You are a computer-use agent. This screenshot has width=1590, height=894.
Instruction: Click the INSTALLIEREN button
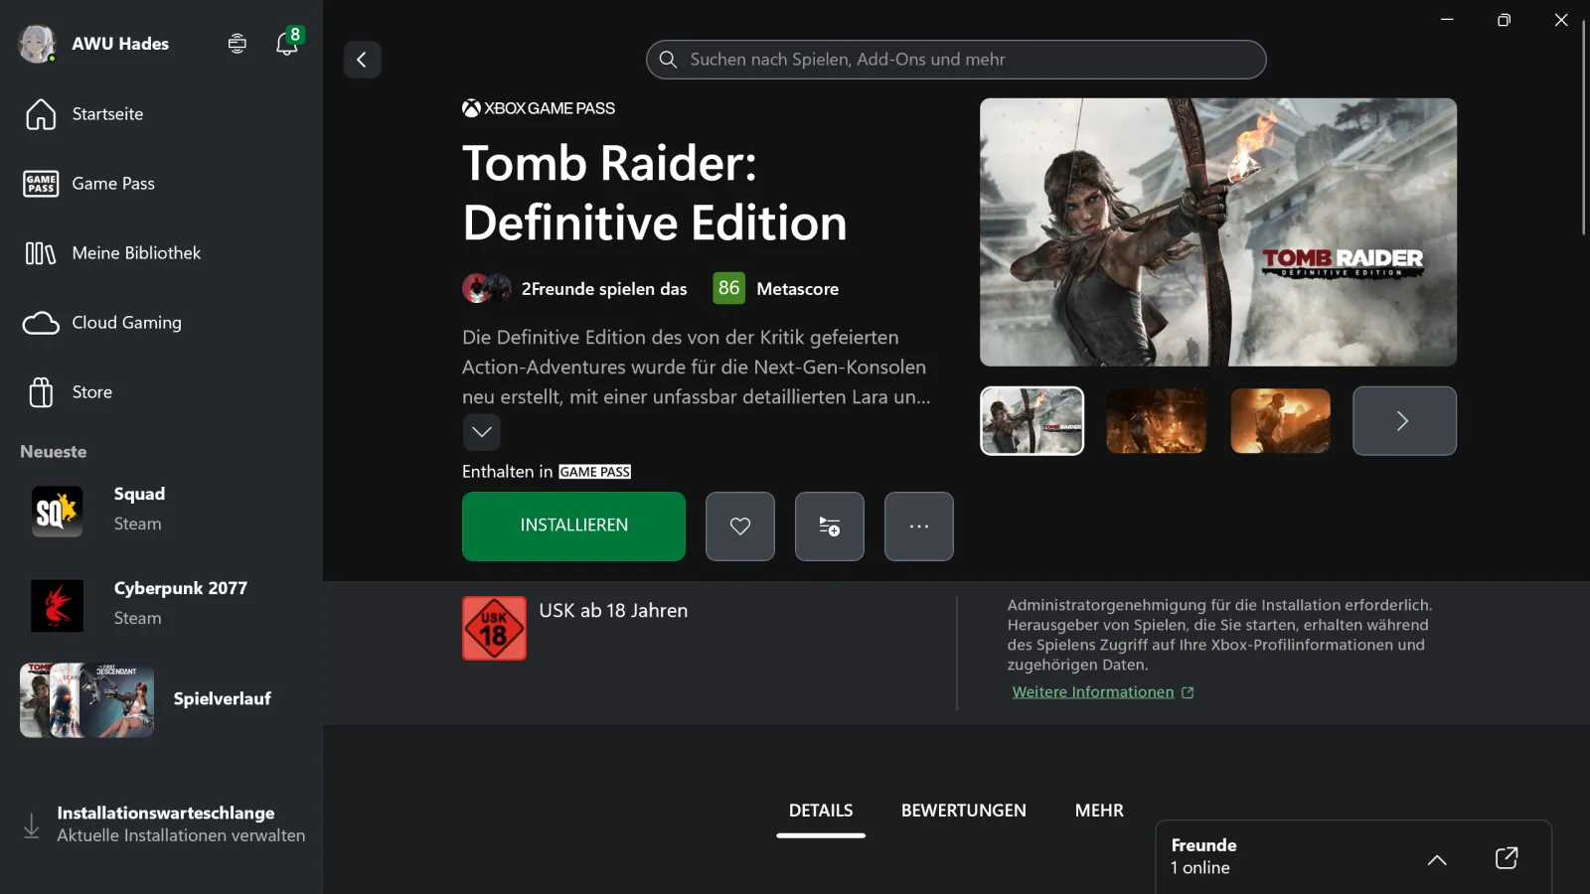pos(573,526)
